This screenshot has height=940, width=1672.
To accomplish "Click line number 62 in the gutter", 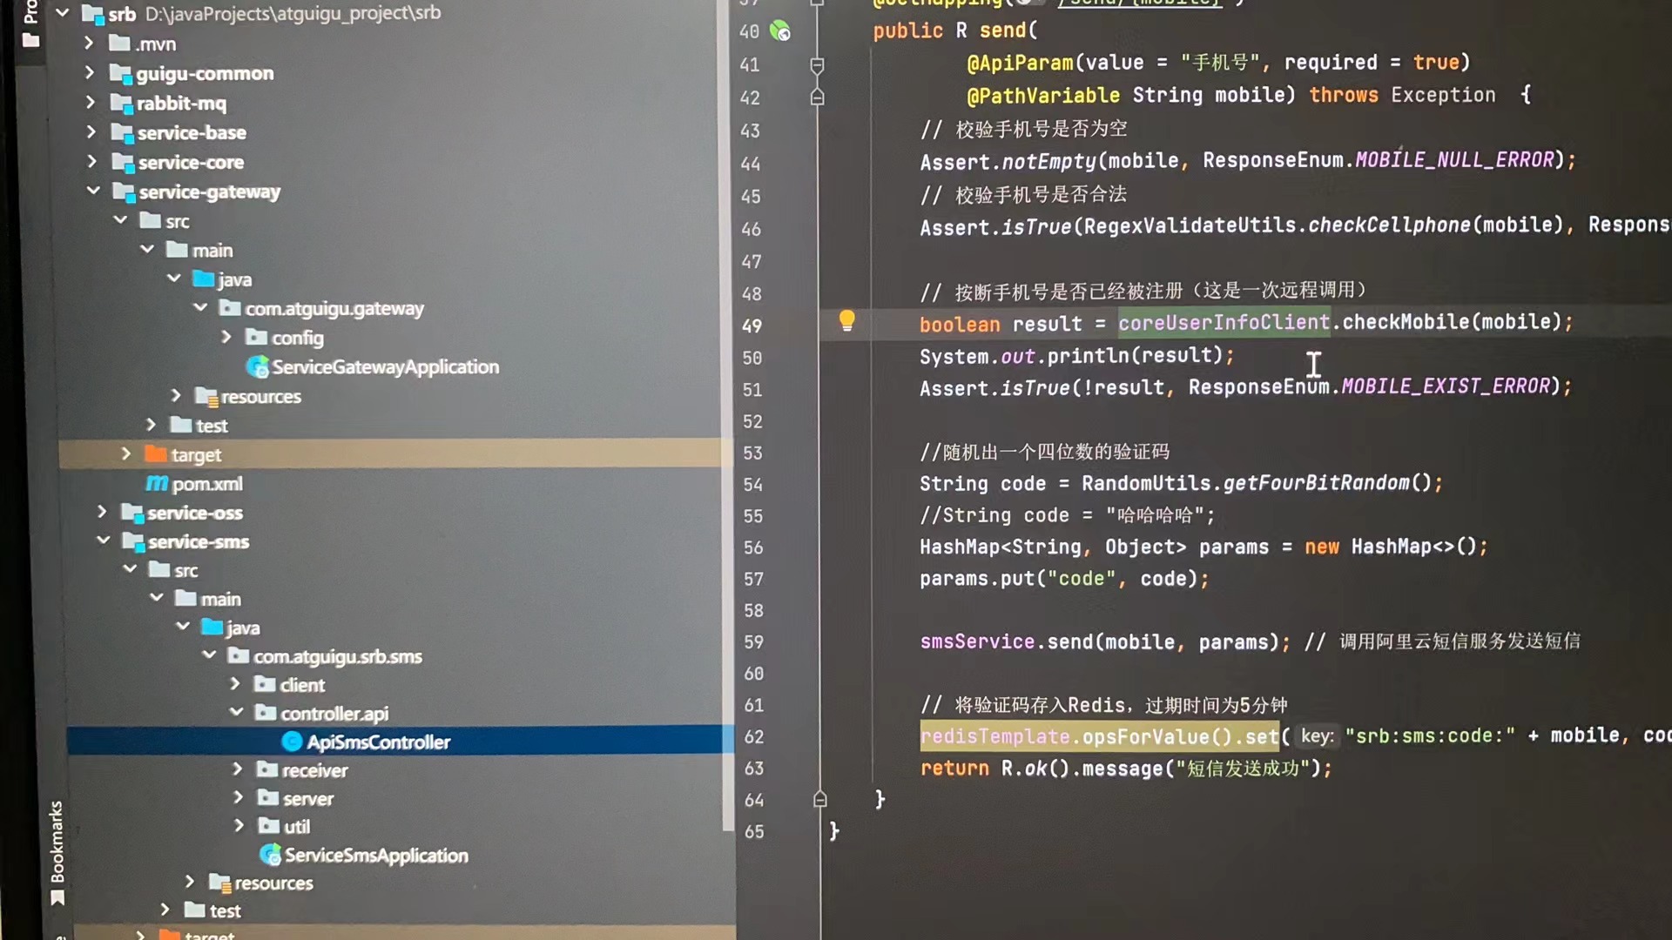I will (753, 737).
